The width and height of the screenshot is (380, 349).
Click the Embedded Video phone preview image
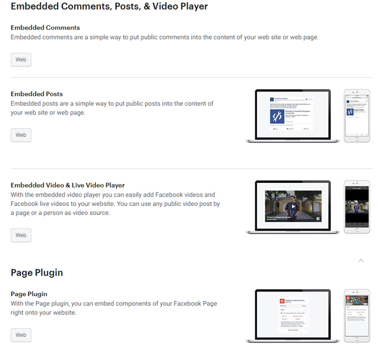357,207
